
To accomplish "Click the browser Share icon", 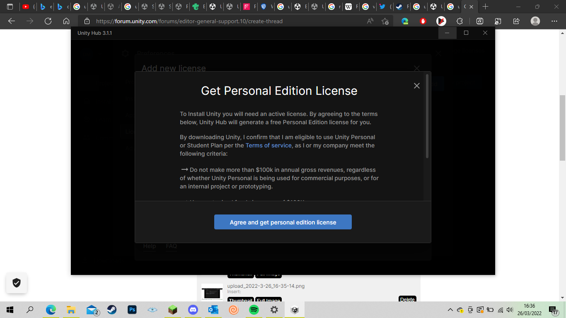I will click(516, 21).
